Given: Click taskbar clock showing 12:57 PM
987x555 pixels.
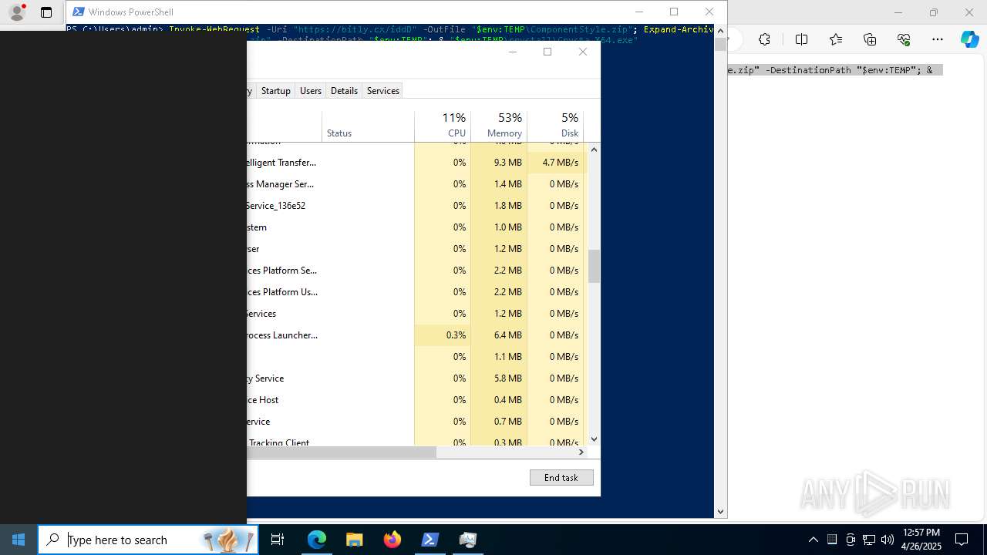Looking at the screenshot, I should [921, 540].
